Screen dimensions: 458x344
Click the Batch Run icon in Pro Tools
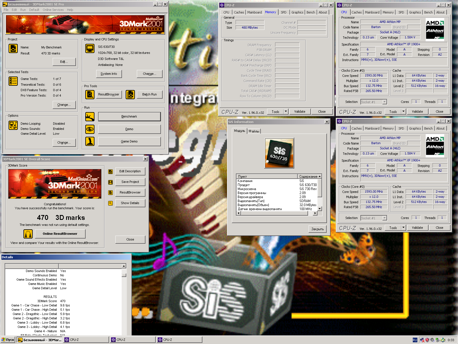[130, 94]
